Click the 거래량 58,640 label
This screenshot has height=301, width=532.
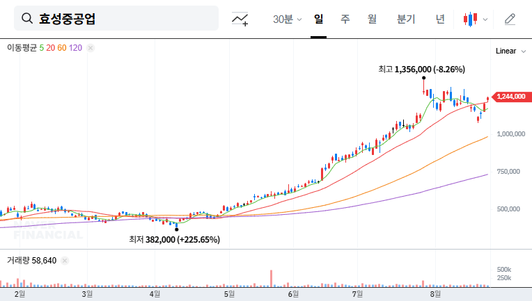31,261
